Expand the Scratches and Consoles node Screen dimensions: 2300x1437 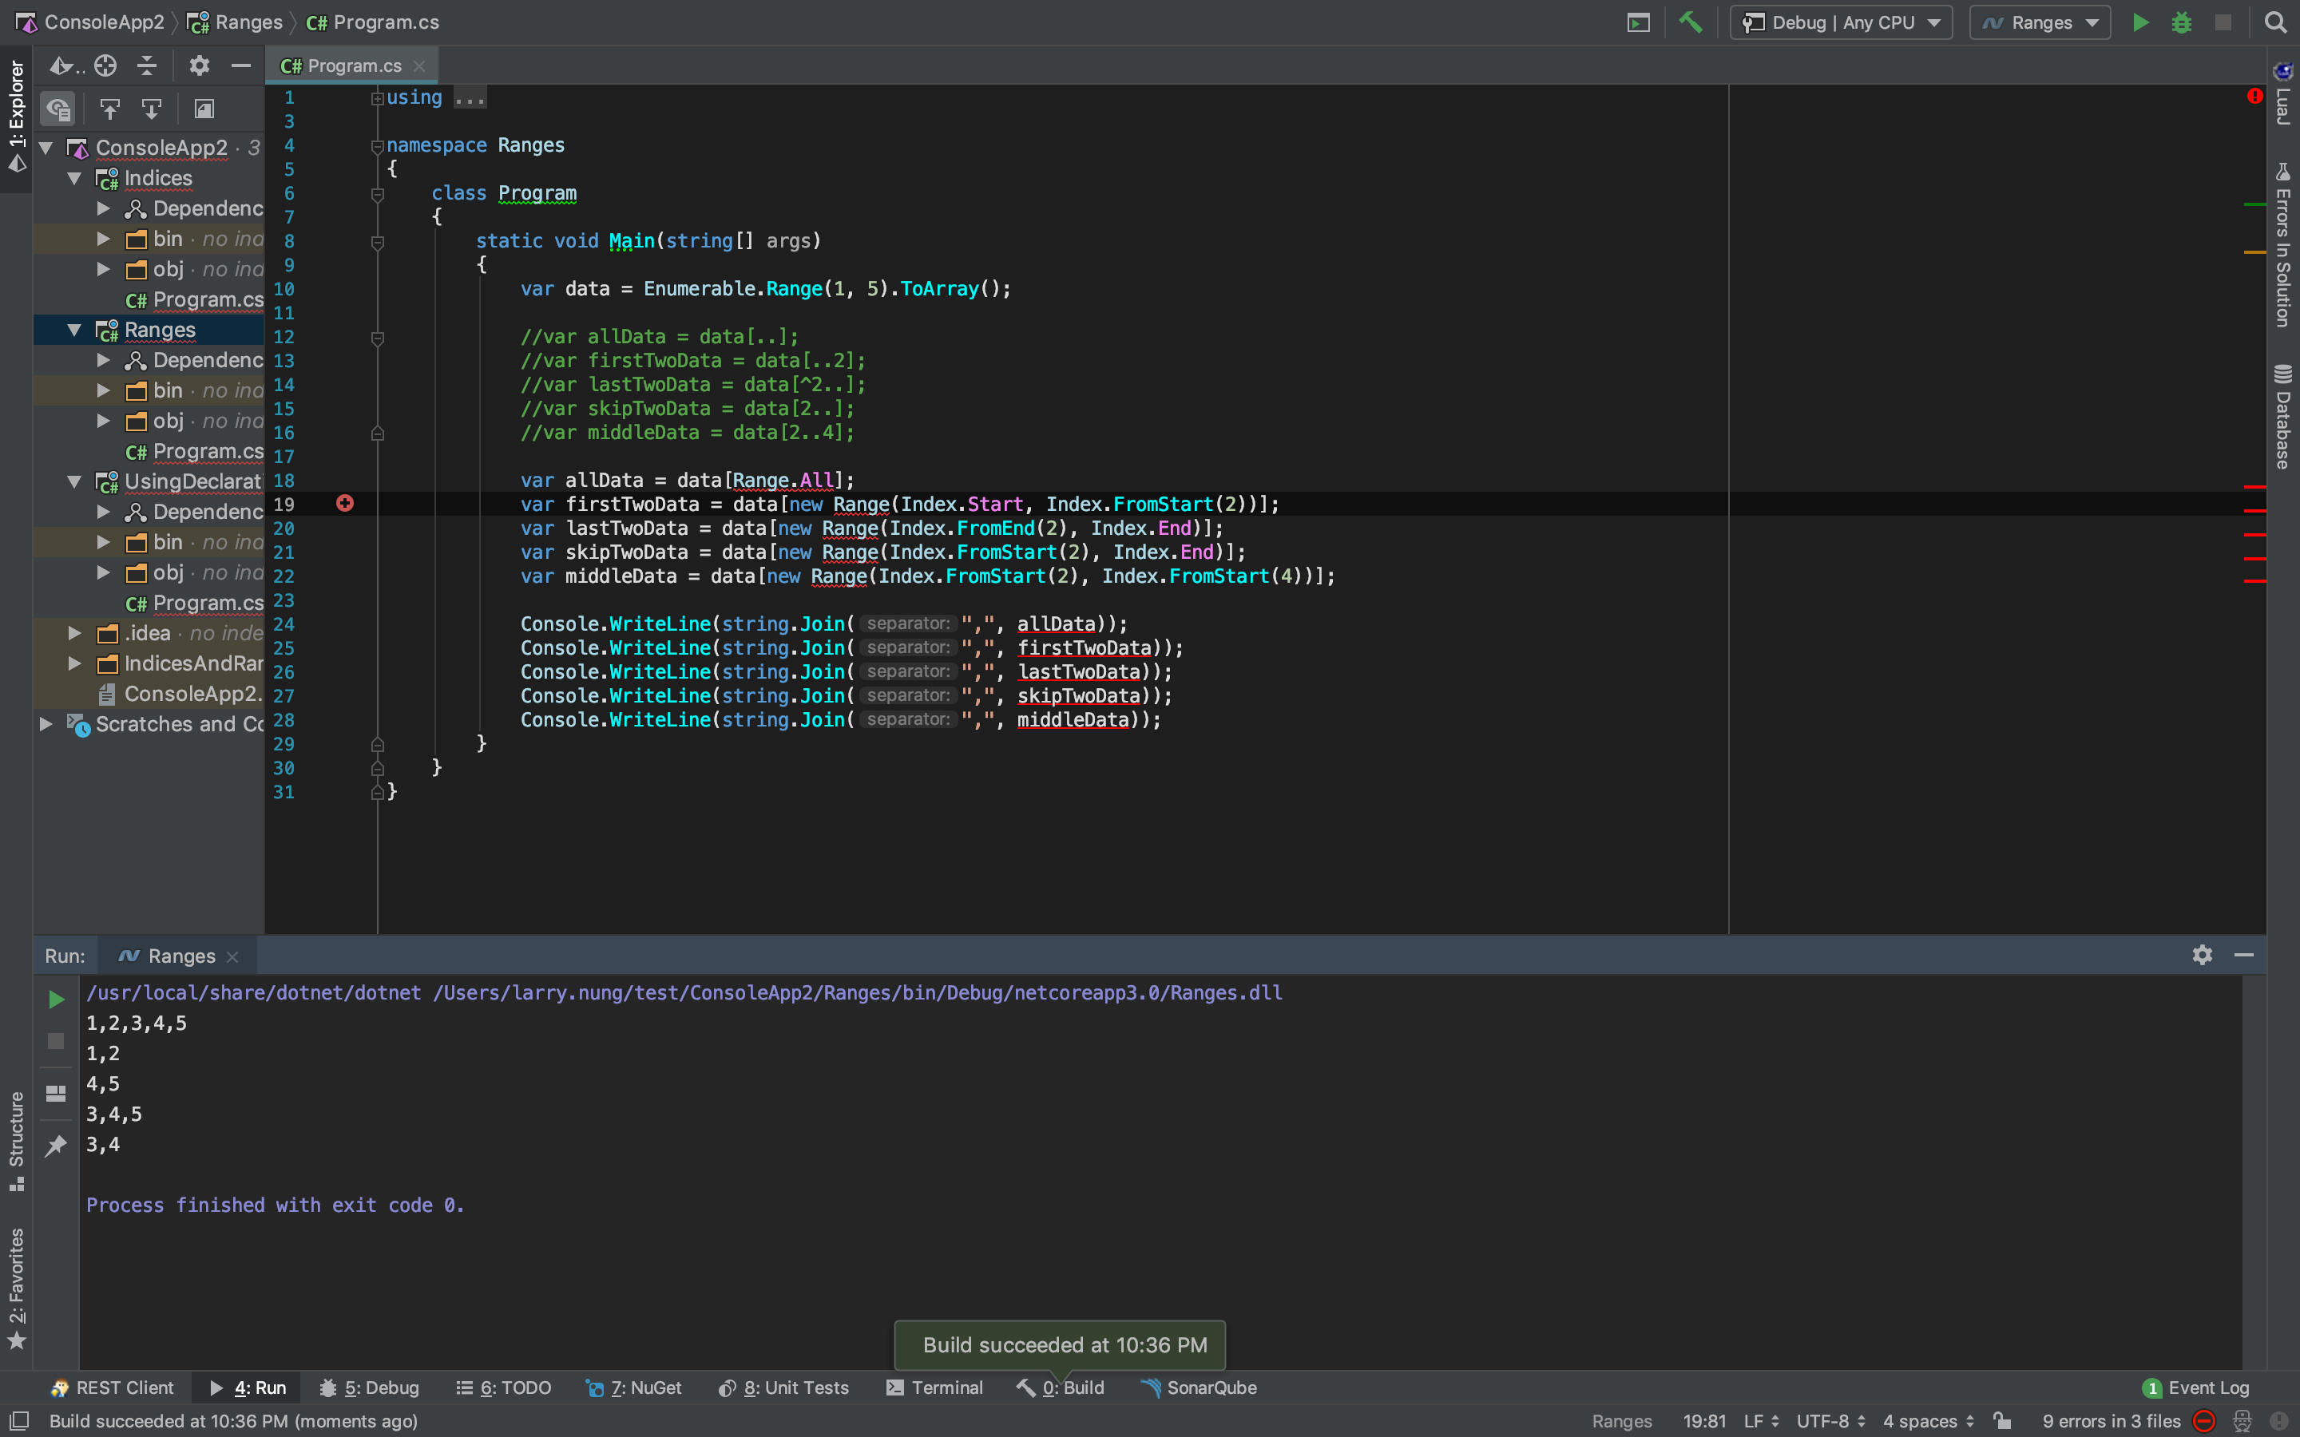46,724
